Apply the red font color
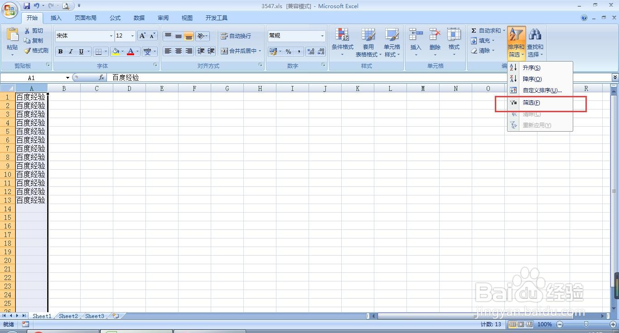Screen dimensions: 619x333 (x=131, y=52)
